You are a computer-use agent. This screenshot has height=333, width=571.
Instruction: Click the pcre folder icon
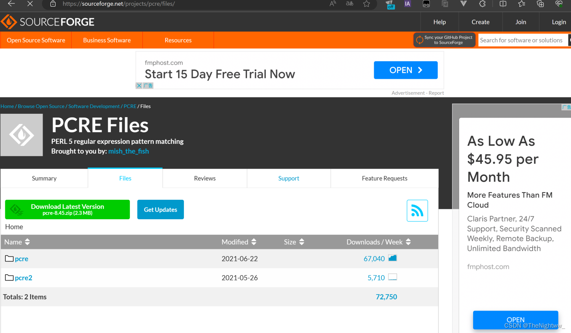9,258
